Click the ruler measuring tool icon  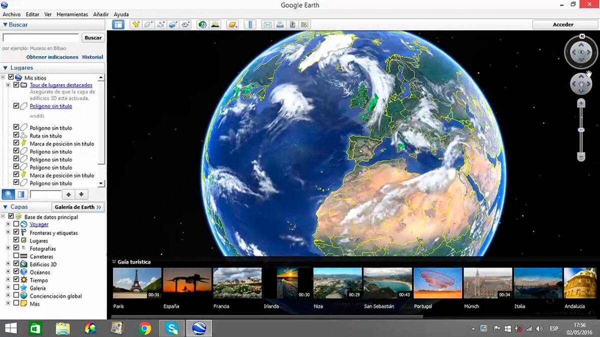250,24
